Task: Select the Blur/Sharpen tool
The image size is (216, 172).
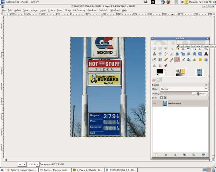Action: (154, 66)
